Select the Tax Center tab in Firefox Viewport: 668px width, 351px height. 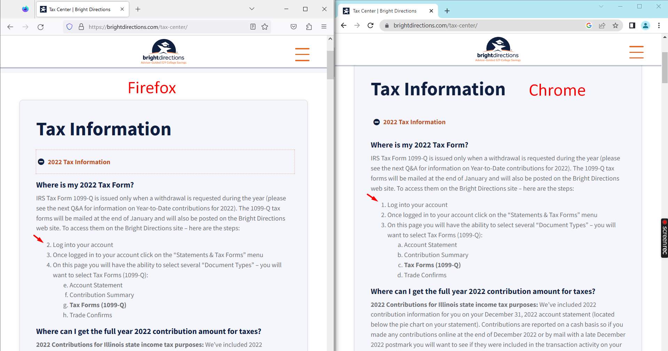tap(82, 9)
